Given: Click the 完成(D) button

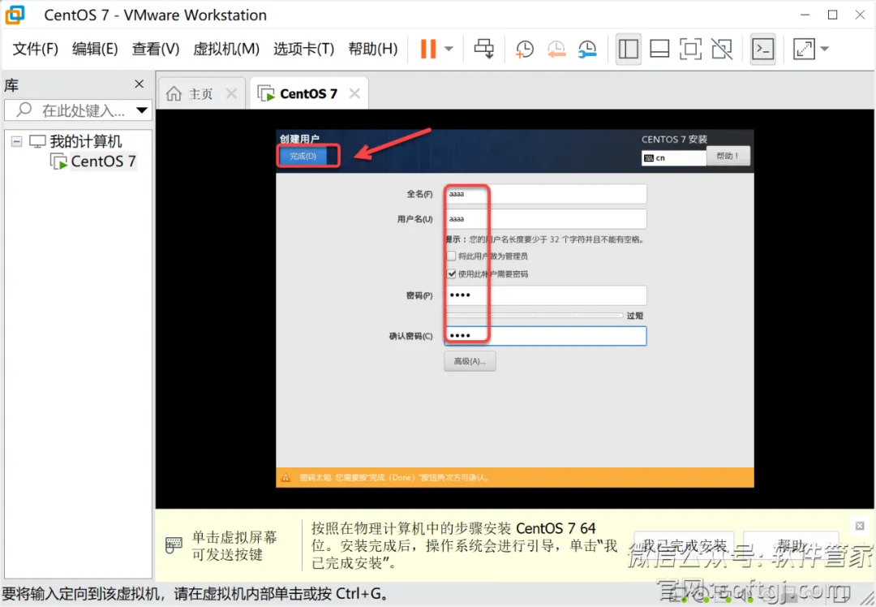Looking at the screenshot, I should point(303,156).
